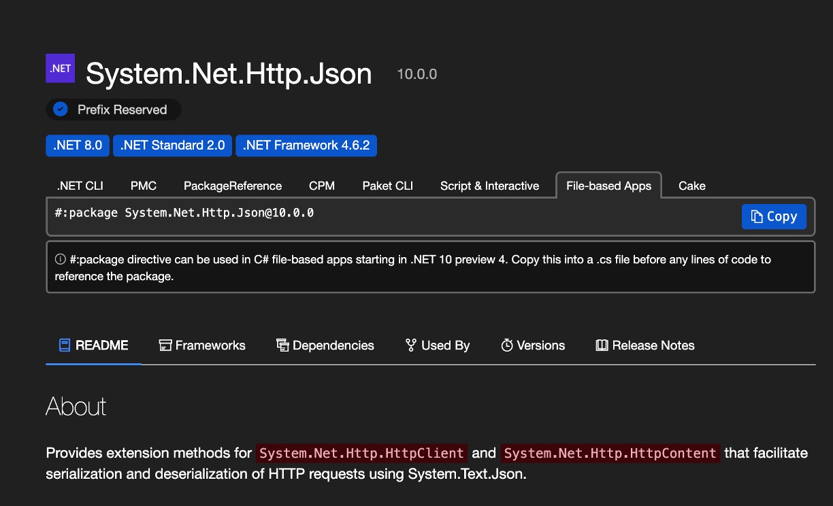
Task: Show the Used By tab
Action: [438, 345]
